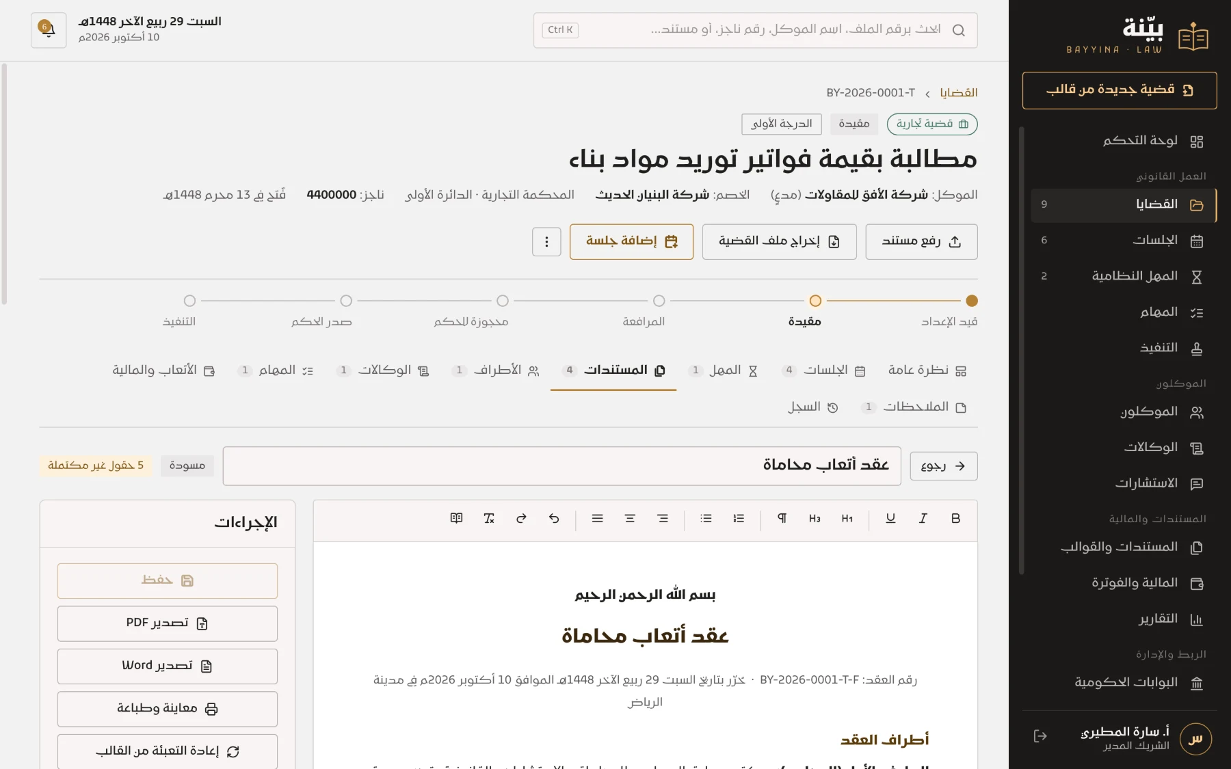
Task: Toggle underline formatting in editor toolbar
Action: pyautogui.click(x=890, y=519)
